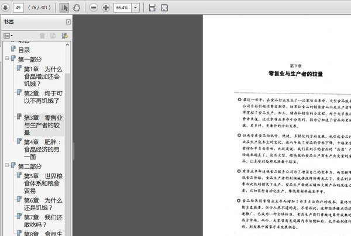This screenshot has width=351, height=236.
Task: Open the 第二部分 bookmark
Action: pos(30,166)
